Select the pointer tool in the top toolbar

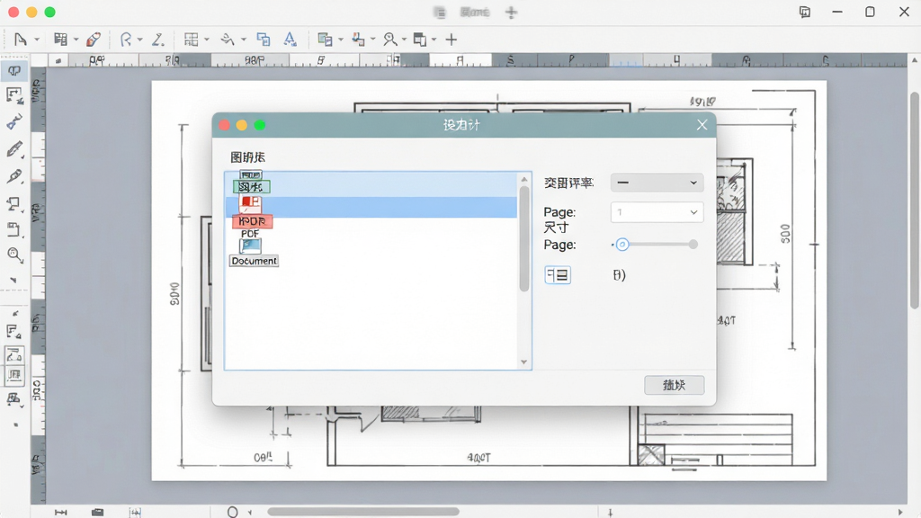[x=21, y=40]
